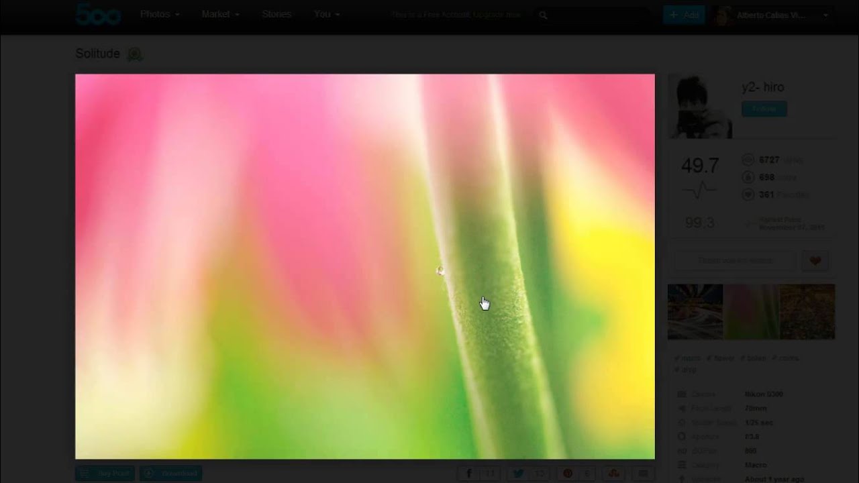
Task: Click the focal length icon
Action: click(x=682, y=409)
